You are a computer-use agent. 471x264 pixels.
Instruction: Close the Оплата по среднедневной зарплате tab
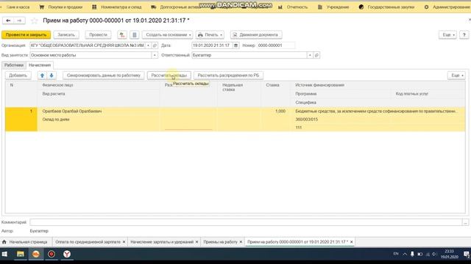(124, 242)
